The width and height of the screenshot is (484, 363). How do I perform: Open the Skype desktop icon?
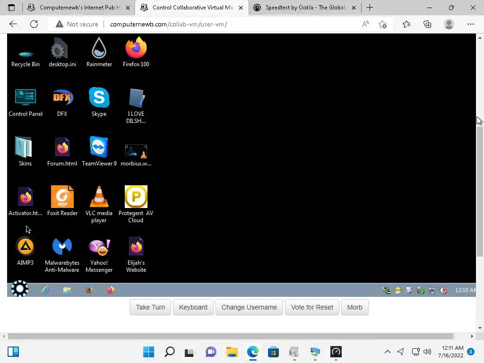coord(99,103)
